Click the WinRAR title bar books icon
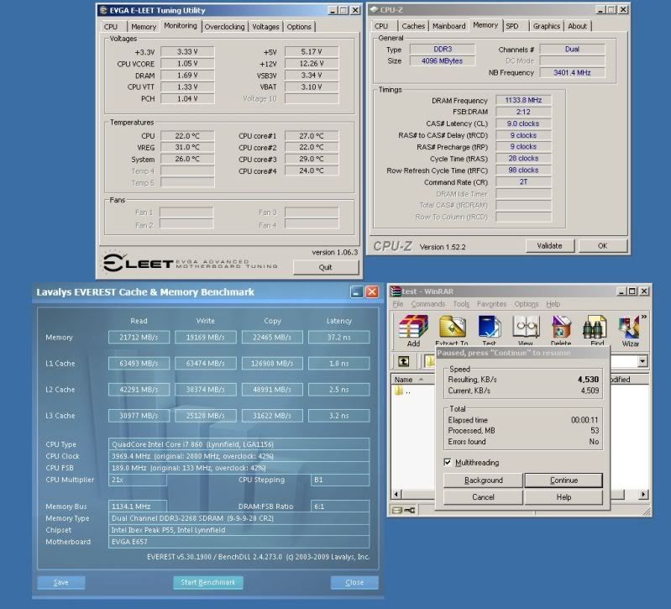Viewport: 671px width, 609px height. tap(396, 291)
